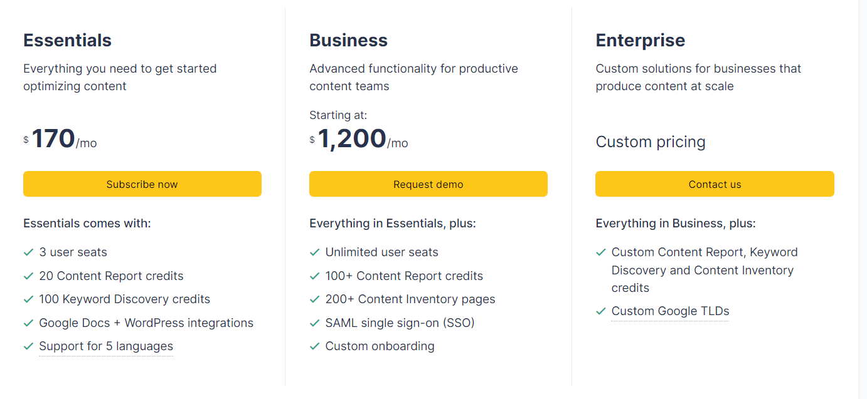Screen dimensions: 867x399
Task: Select checkmark beside 100 Keyword Discovery credits
Action: point(28,299)
